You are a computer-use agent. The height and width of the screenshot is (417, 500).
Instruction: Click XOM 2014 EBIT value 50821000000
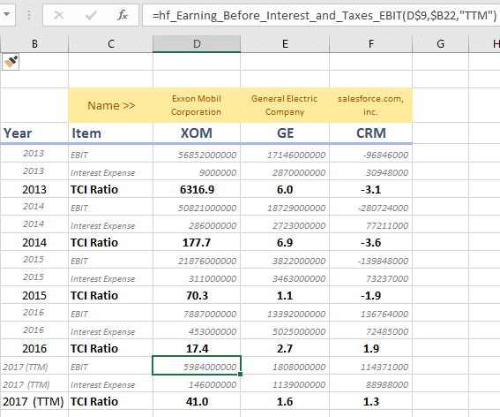tap(197, 208)
